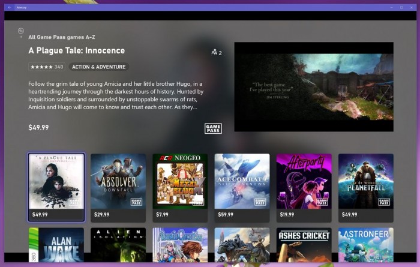420x267 pixels.
Task: Click the $49.99 price on Planetfall tile
Action: pos(350,215)
